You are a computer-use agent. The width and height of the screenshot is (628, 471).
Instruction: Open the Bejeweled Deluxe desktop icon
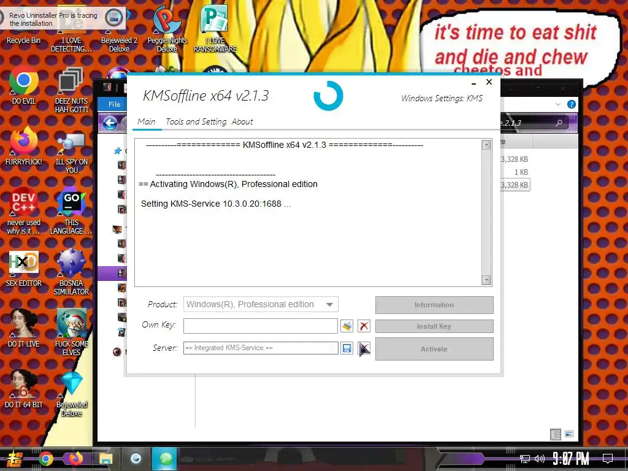(x=71, y=393)
